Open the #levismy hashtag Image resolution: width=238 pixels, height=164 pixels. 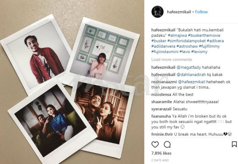click(199, 51)
